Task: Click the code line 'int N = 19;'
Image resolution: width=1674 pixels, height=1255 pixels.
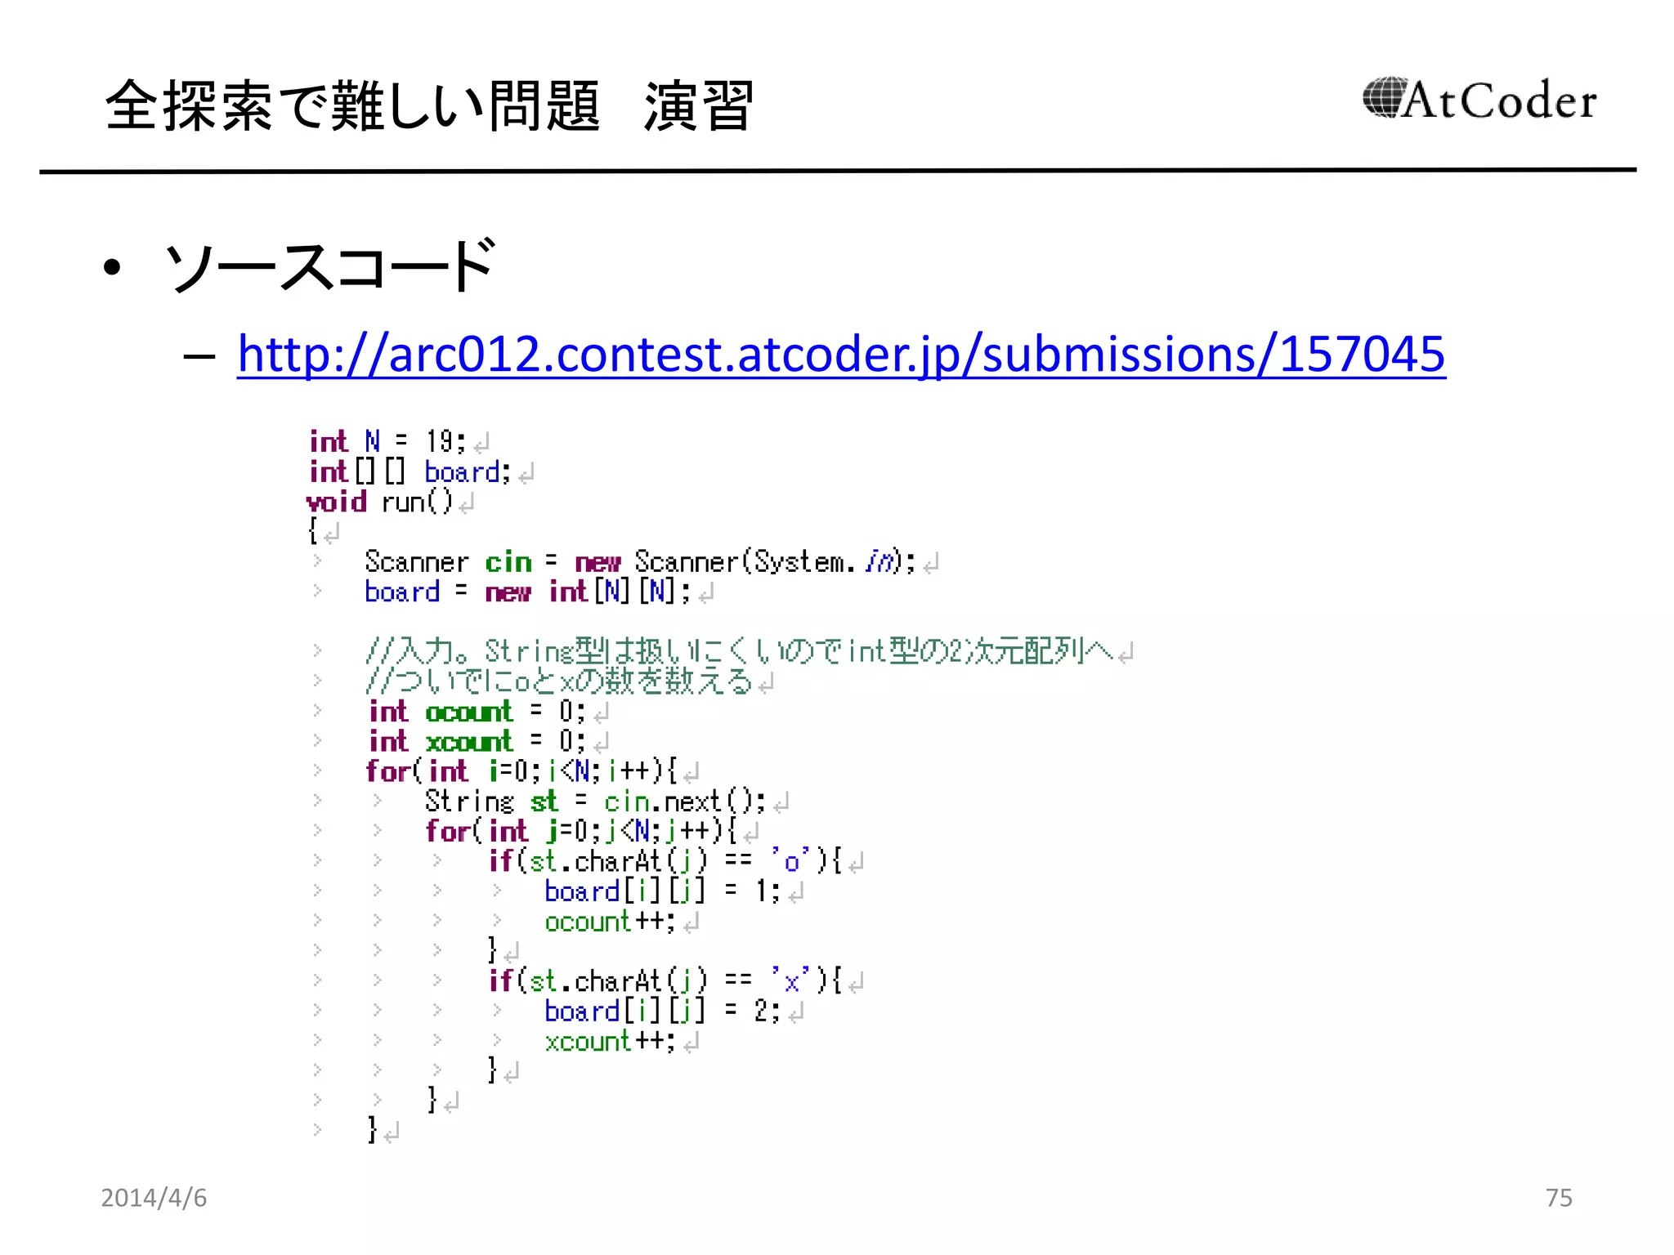Action: click(387, 441)
